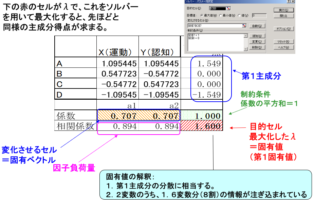This screenshot has height=201, width=314.
Task: Select constraint $E$8 = 0 in list
Action: click(x=194, y=38)
